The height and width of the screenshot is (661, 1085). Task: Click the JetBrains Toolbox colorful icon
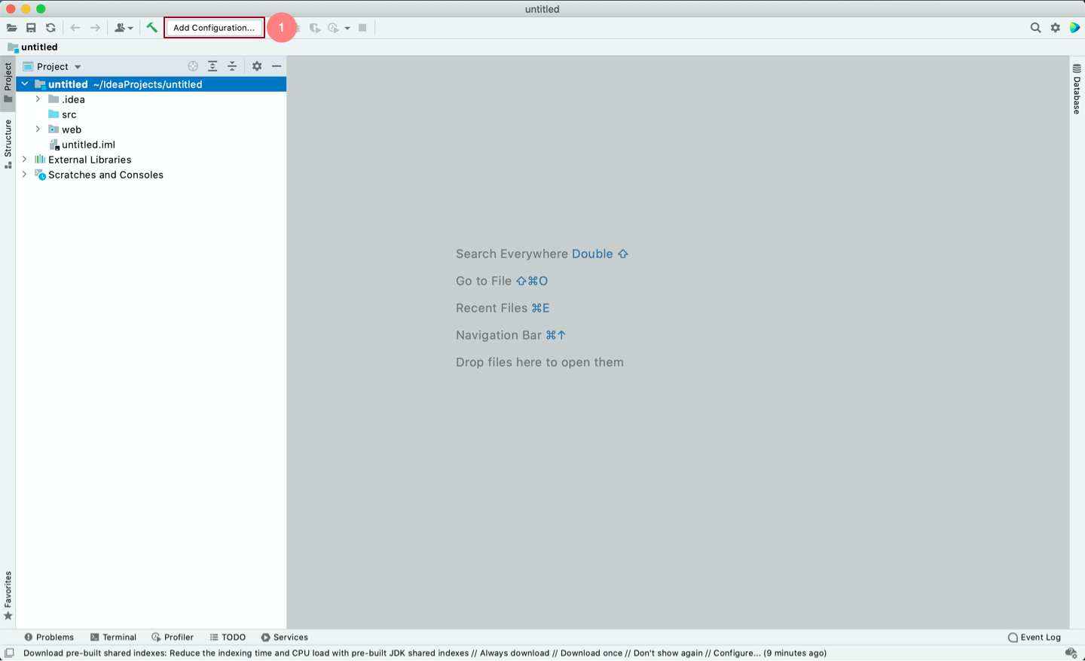tap(1074, 28)
